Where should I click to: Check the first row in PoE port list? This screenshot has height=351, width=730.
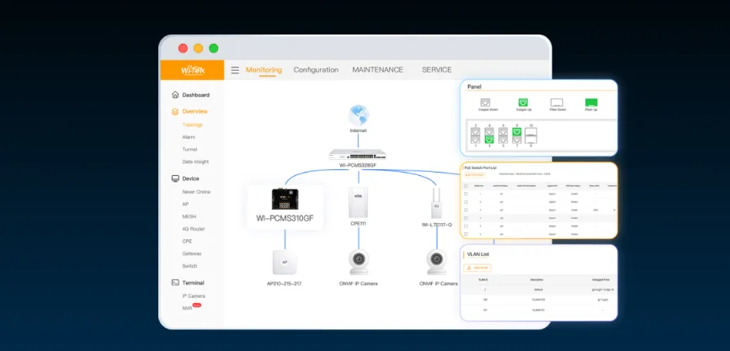click(x=466, y=194)
